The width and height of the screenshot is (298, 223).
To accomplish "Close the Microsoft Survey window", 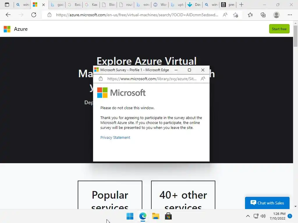I will [203, 70].
